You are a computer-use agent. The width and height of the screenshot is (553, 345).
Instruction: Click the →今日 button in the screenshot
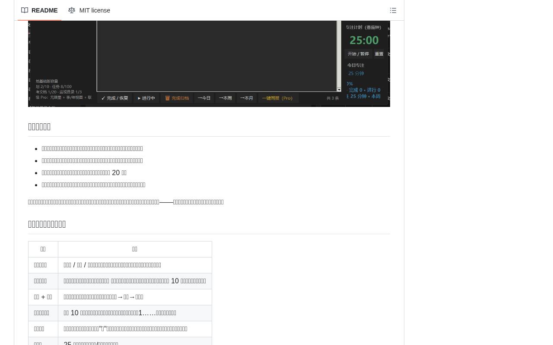204,98
